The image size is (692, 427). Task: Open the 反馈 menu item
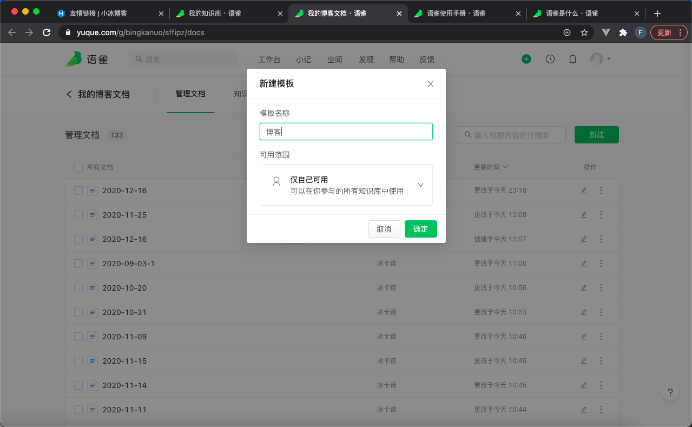click(x=427, y=60)
